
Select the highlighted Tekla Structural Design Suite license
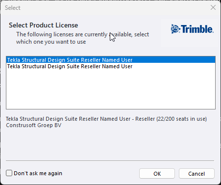[x=111, y=60]
